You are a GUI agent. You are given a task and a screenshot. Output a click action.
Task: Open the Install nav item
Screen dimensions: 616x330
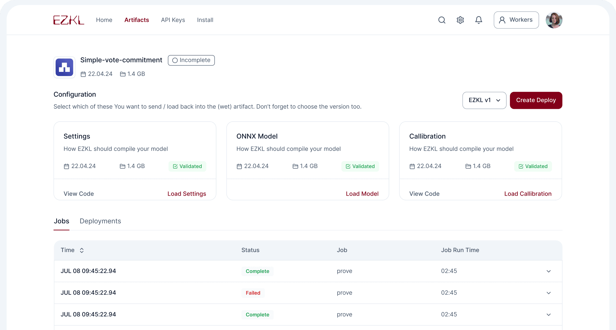(205, 20)
